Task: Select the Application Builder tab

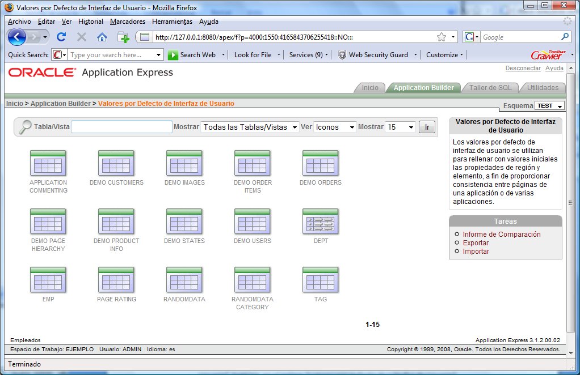Action: [423, 88]
